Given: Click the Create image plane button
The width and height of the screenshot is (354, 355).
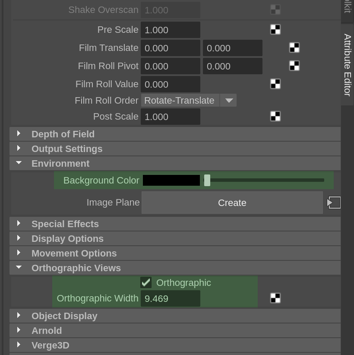Looking at the screenshot, I should click(232, 203).
